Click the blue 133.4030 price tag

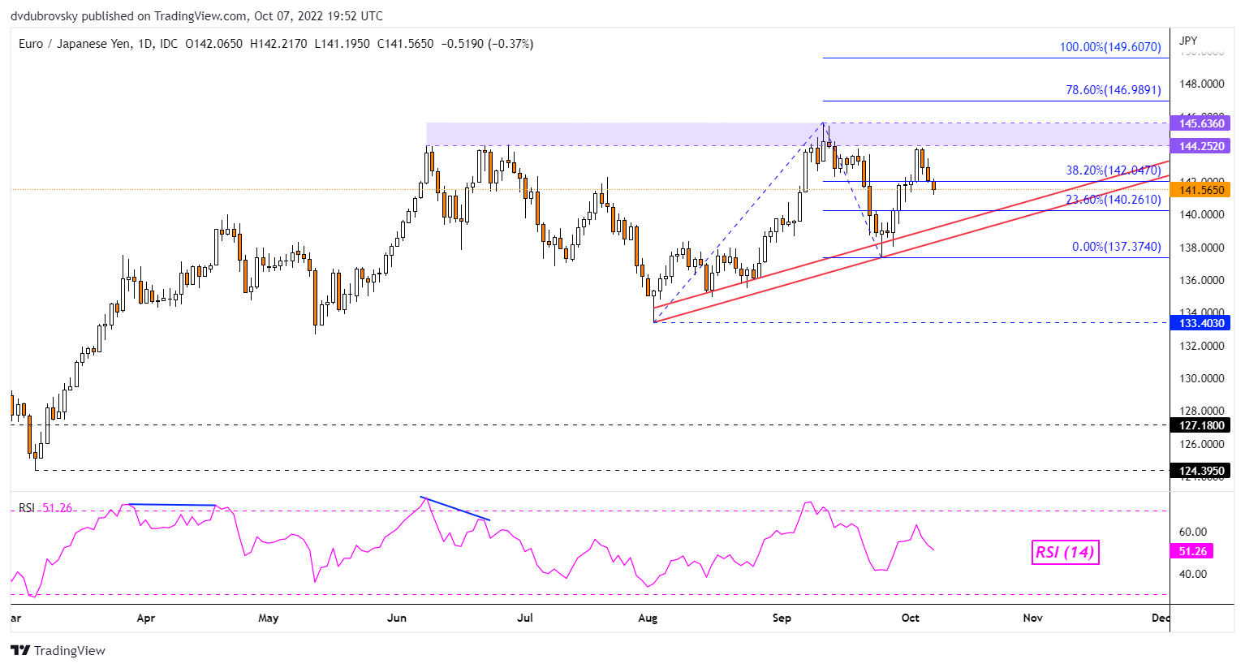(1201, 323)
